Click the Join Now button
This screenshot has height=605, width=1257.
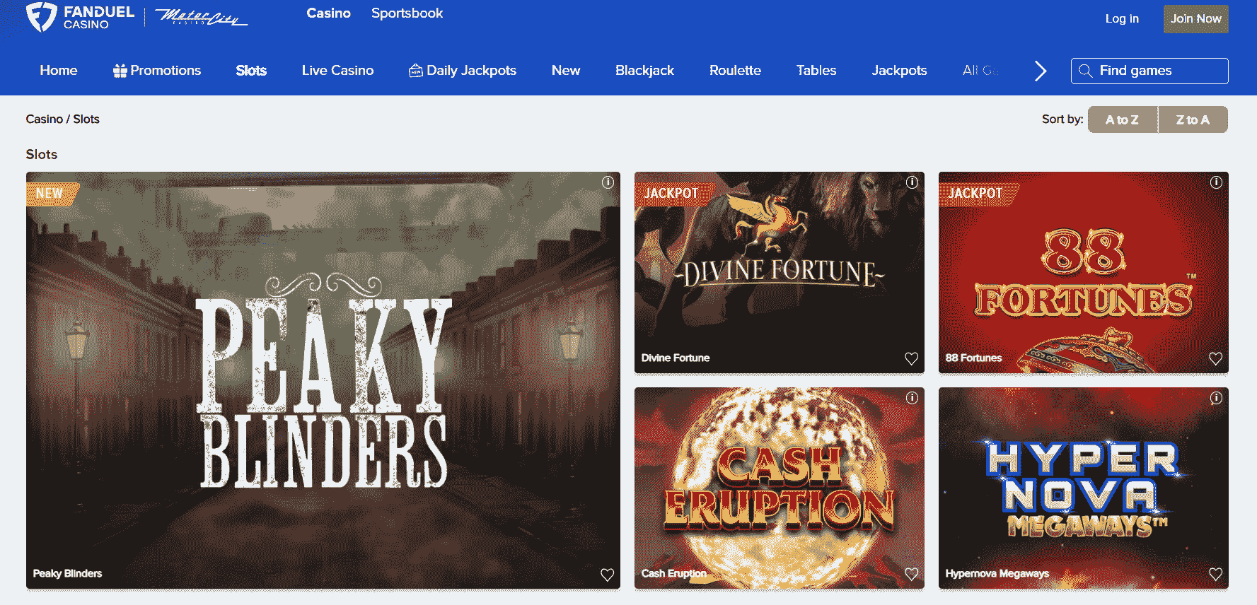[1195, 19]
